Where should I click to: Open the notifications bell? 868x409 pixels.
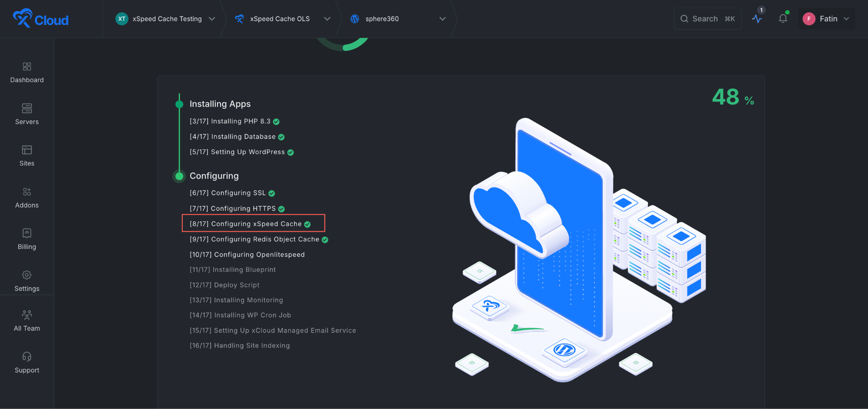pos(783,18)
